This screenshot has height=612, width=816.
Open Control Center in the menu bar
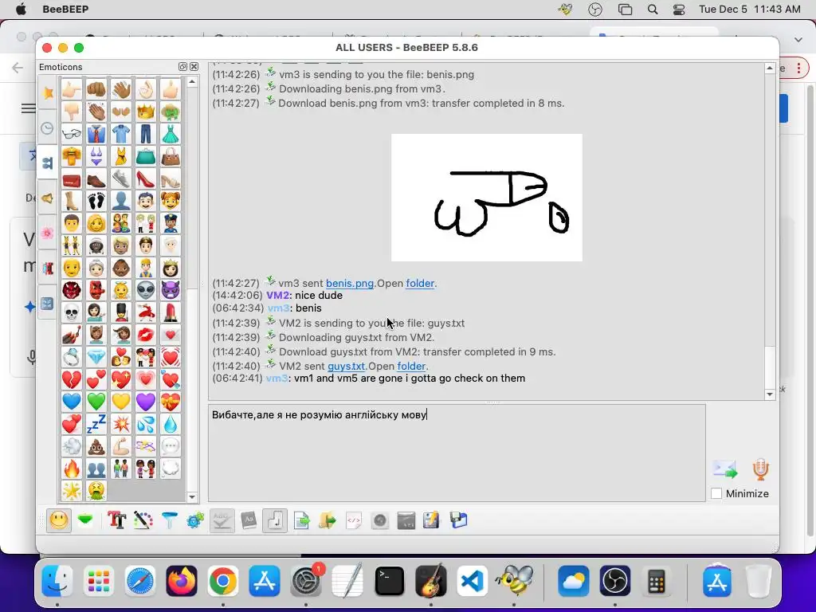[679, 9]
